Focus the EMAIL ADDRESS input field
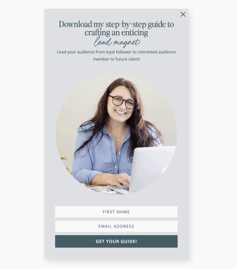 [116, 226]
